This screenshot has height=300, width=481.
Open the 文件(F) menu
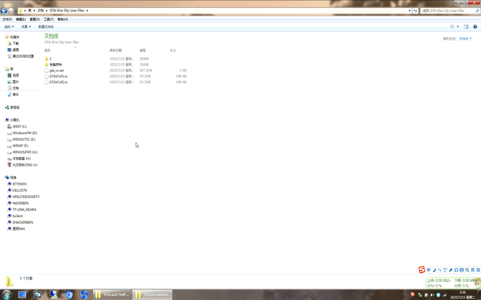point(7,19)
